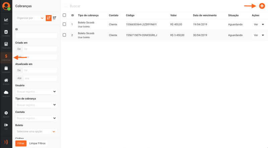Open Ajustes settings gear
The height and width of the screenshot is (148, 268).
(6, 114)
